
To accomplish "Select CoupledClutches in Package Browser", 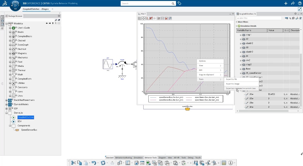I will click(x=26, y=117).
